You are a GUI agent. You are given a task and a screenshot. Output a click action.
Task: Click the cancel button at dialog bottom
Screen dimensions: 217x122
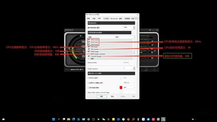click(x=112, y=96)
